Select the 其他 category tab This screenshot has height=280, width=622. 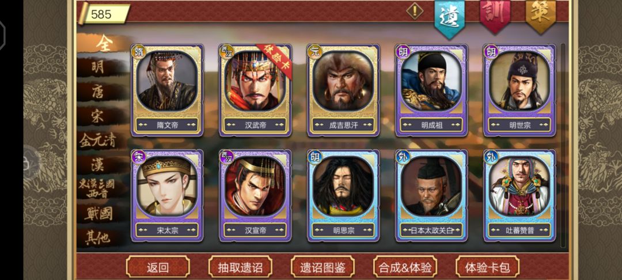[x=97, y=237]
